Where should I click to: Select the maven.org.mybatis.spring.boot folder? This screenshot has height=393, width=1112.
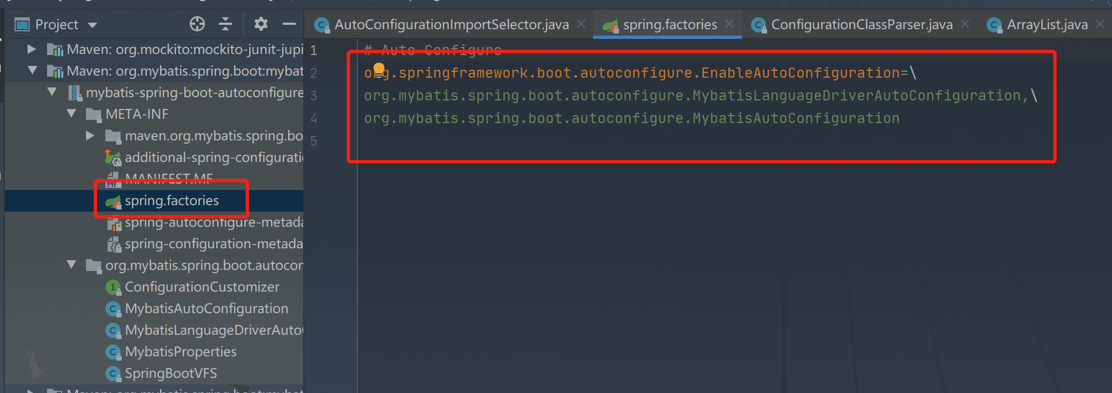click(x=214, y=135)
